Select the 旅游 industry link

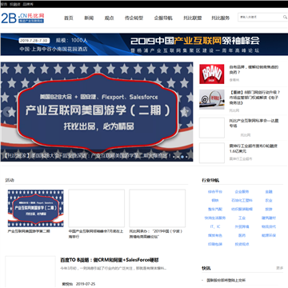point(269,210)
